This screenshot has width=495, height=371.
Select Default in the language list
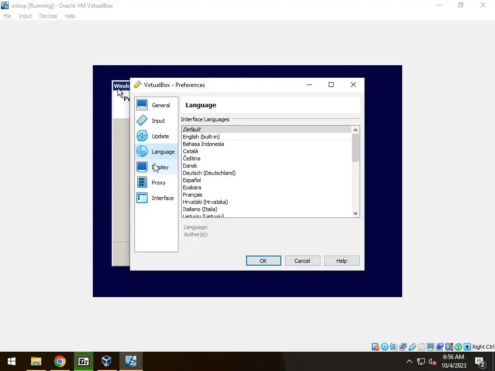(266, 129)
